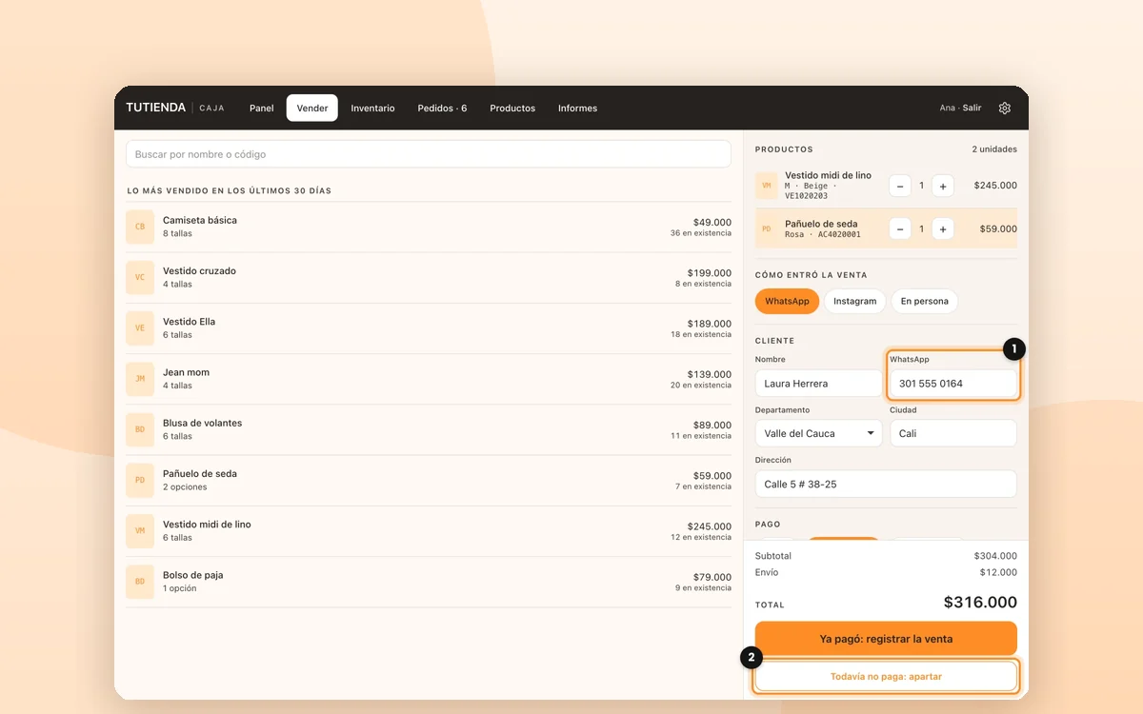
Task: Click the VM thumbnail in the best-sellers list
Action: click(x=140, y=530)
